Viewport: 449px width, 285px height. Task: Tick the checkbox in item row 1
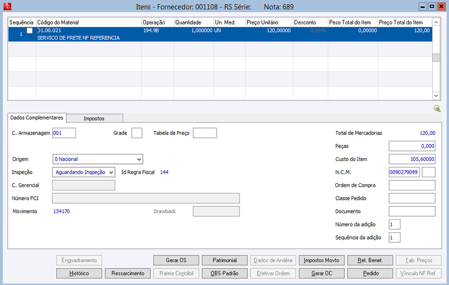point(29,31)
